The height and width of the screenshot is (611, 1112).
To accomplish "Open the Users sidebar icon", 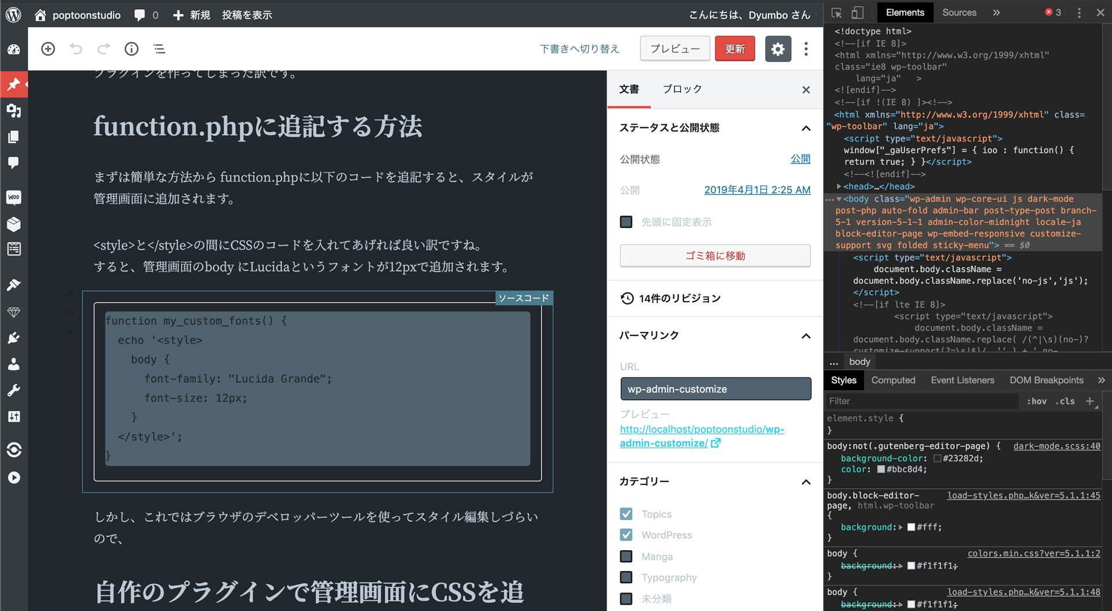I will click(14, 364).
